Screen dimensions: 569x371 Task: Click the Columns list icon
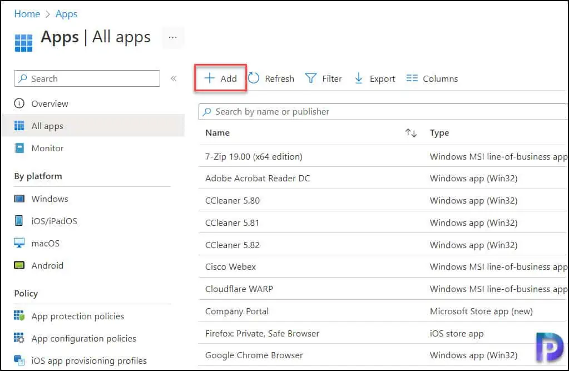pos(412,78)
